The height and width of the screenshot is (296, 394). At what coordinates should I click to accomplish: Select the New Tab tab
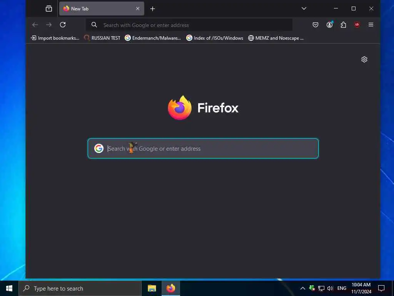pos(102,8)
